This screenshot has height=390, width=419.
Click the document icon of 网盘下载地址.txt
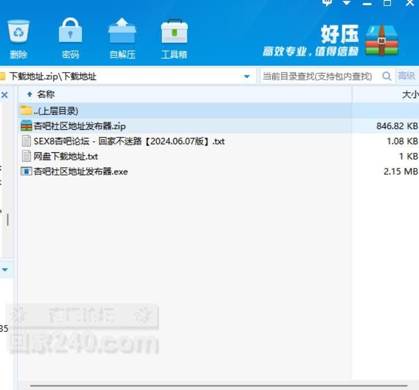pos(26,156)
